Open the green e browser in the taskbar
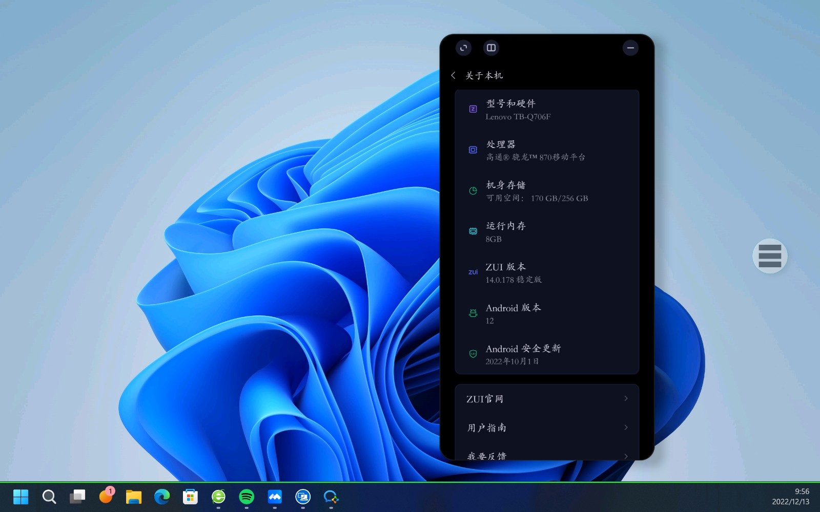The height and width of the screenshot is (512, 820). (x=218, y=497)
